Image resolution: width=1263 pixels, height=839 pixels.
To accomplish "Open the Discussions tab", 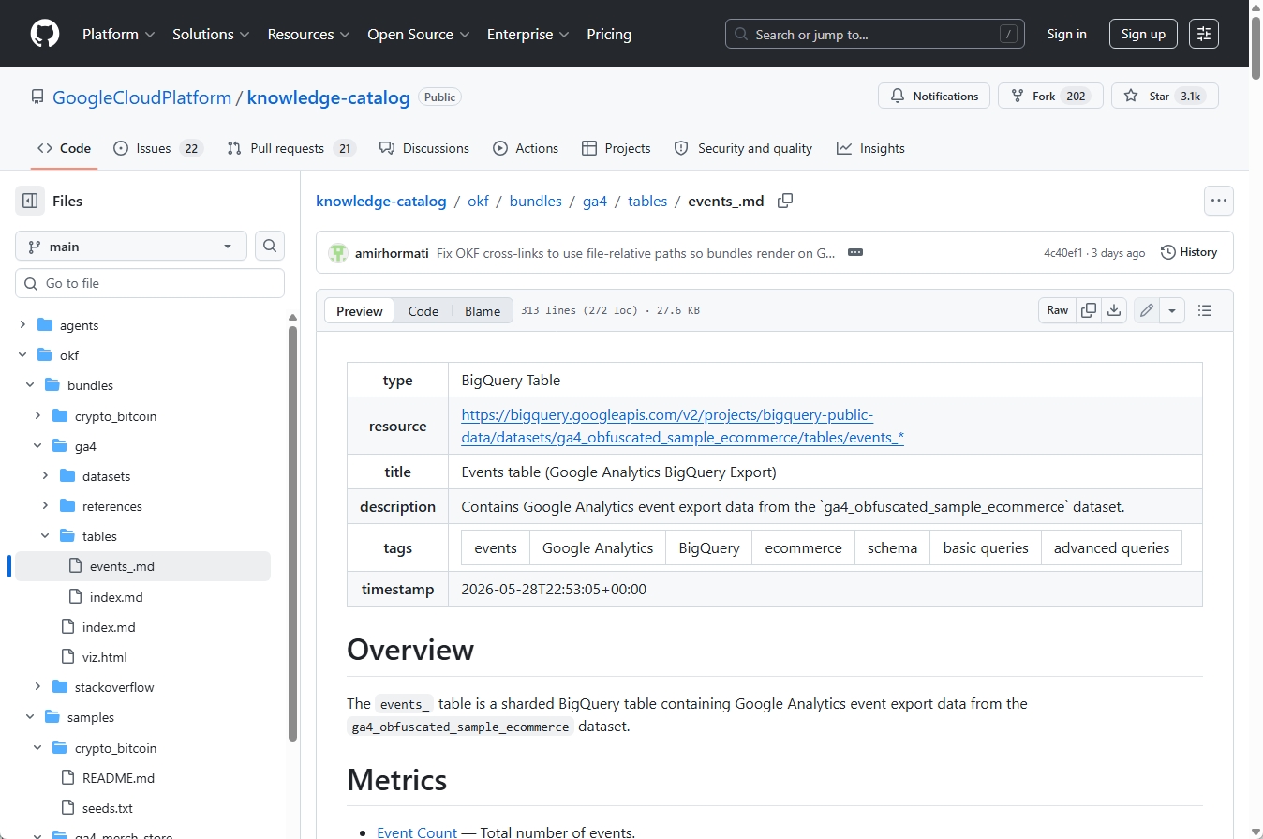I will coord(424,148).
